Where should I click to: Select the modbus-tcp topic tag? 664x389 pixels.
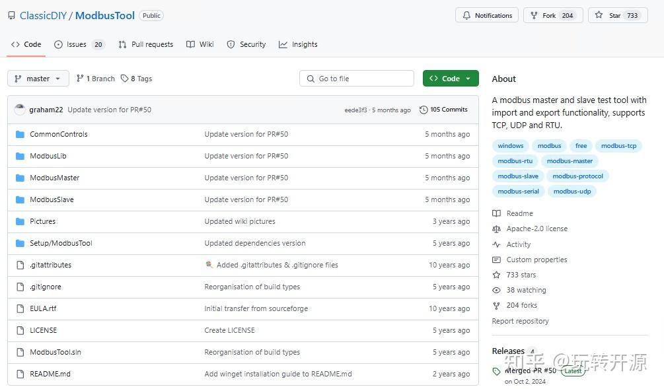[618, 146]
